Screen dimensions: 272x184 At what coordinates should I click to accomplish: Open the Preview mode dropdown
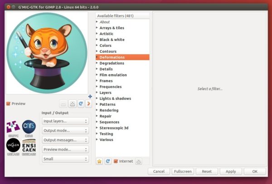point(65,149)
